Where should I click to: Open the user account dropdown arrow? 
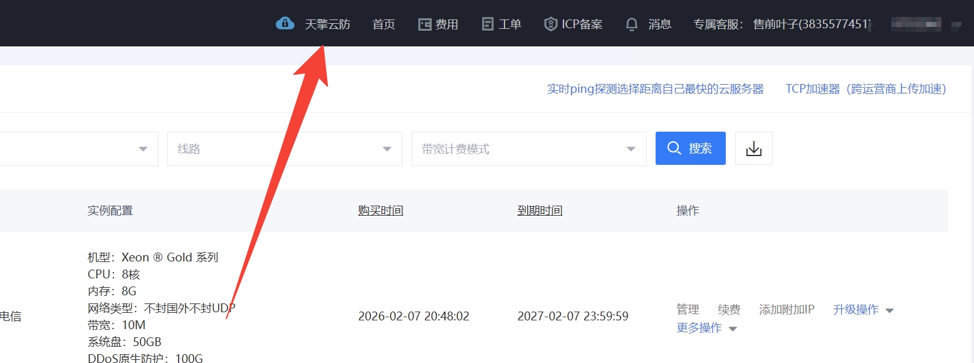tap(956, 26)
